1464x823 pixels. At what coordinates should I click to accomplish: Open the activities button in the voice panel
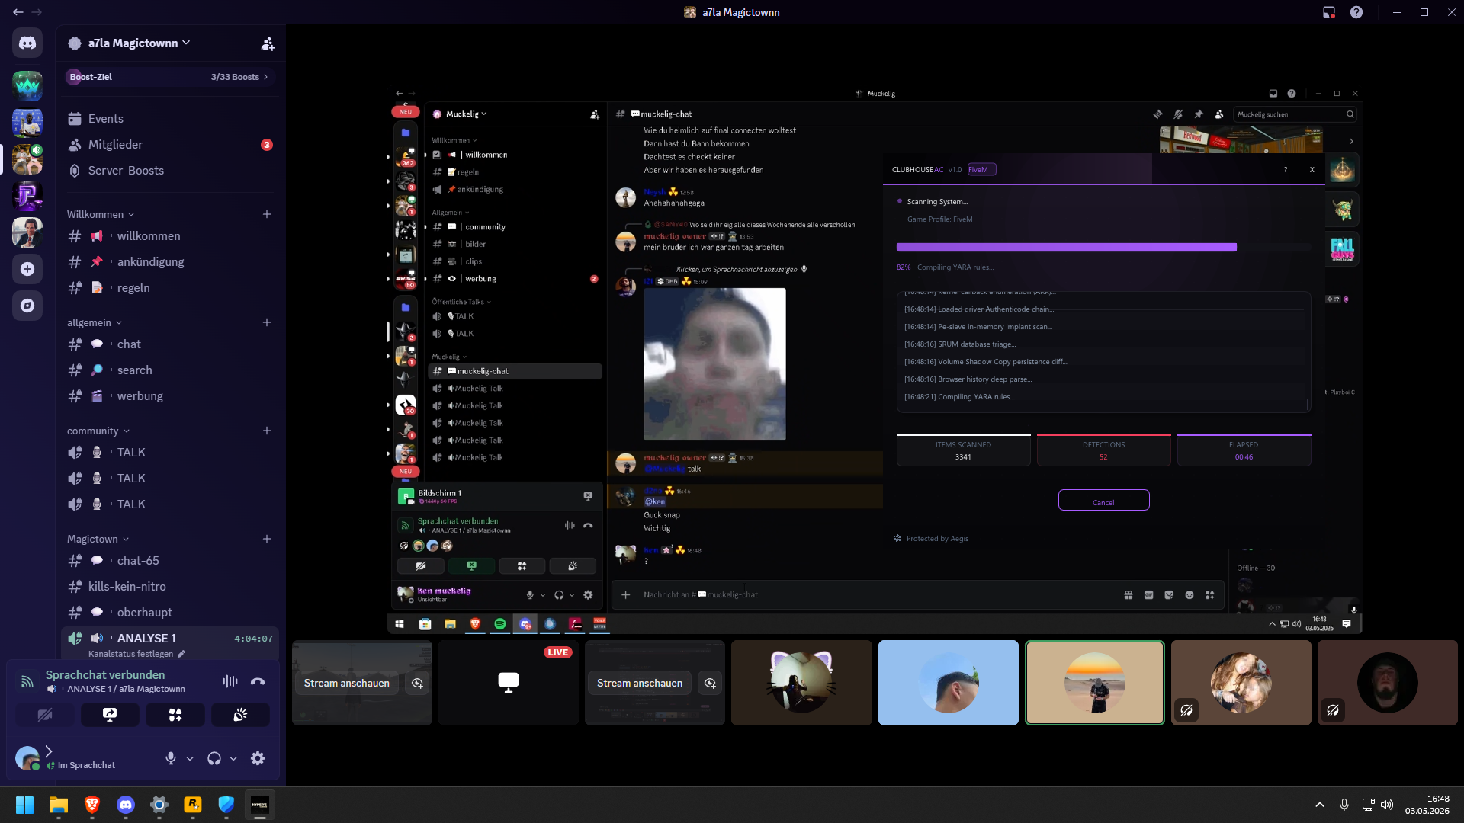(175, 715)
